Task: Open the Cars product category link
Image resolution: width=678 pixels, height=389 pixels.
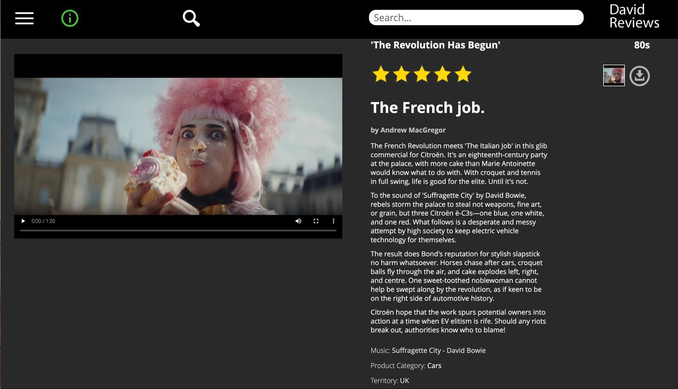Action: [x=434, y=366]
